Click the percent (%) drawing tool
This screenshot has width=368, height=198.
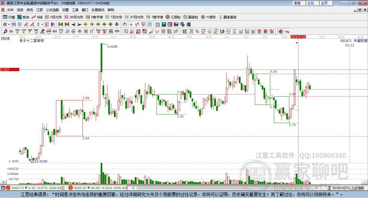[197, 32]
